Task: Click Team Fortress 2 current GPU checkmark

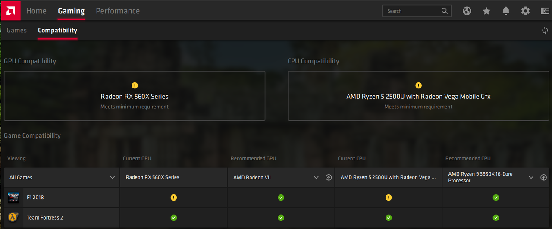Action: point(173,218)
